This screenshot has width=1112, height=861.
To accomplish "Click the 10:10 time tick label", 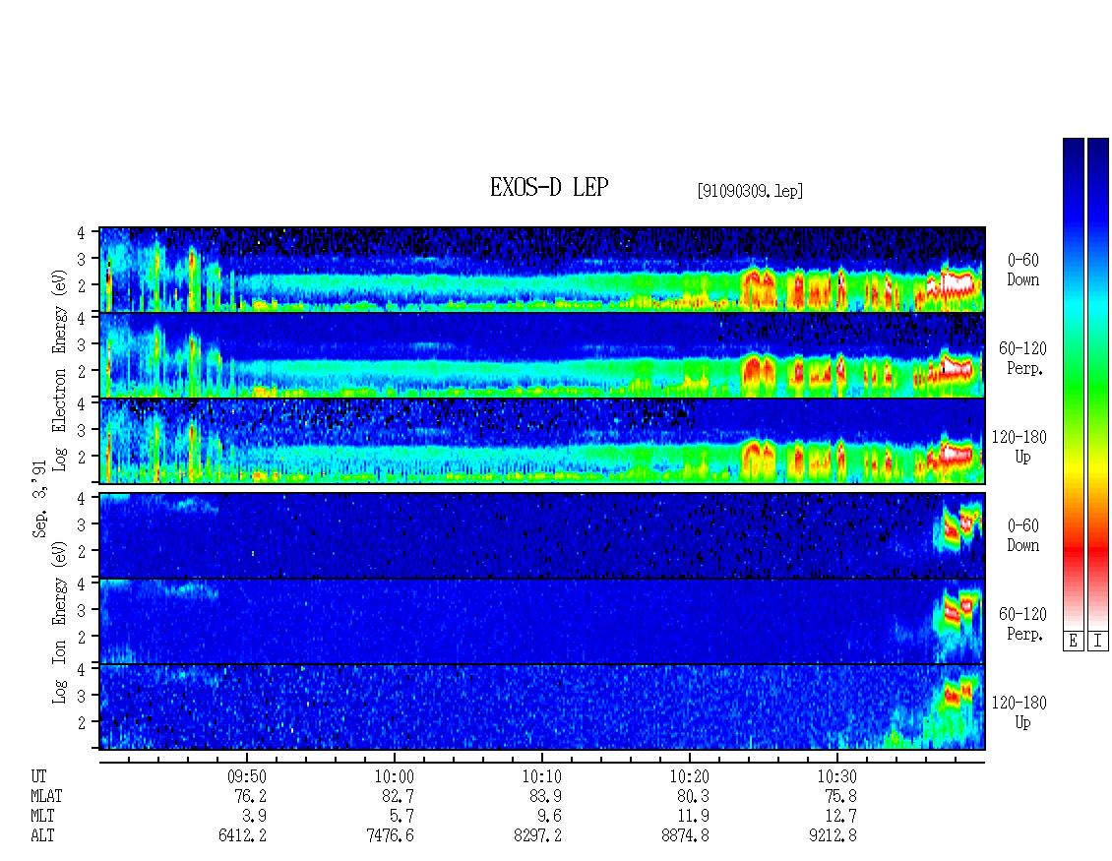I will (542, 776).
